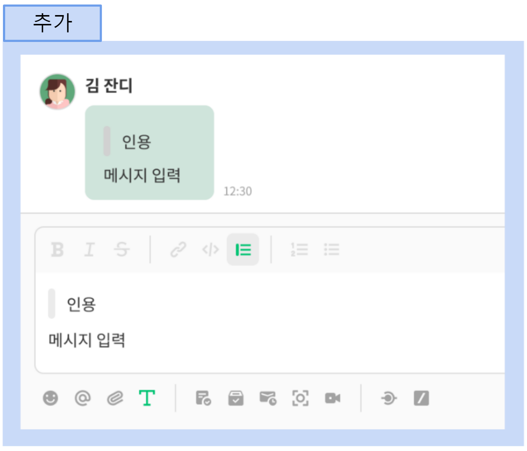Insert a numbered list
Viewport: 527px width, 451px height.
[x=300, y=250]
